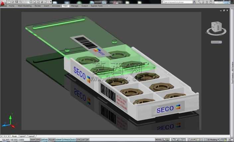Click the Help question mark icon
This screenshot has height=142, width=234.
(x=211, y=2)
